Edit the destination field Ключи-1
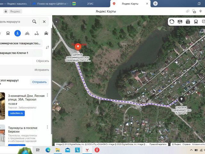The width and height of the screenshot is (205, 154). [x=21, y=53]
